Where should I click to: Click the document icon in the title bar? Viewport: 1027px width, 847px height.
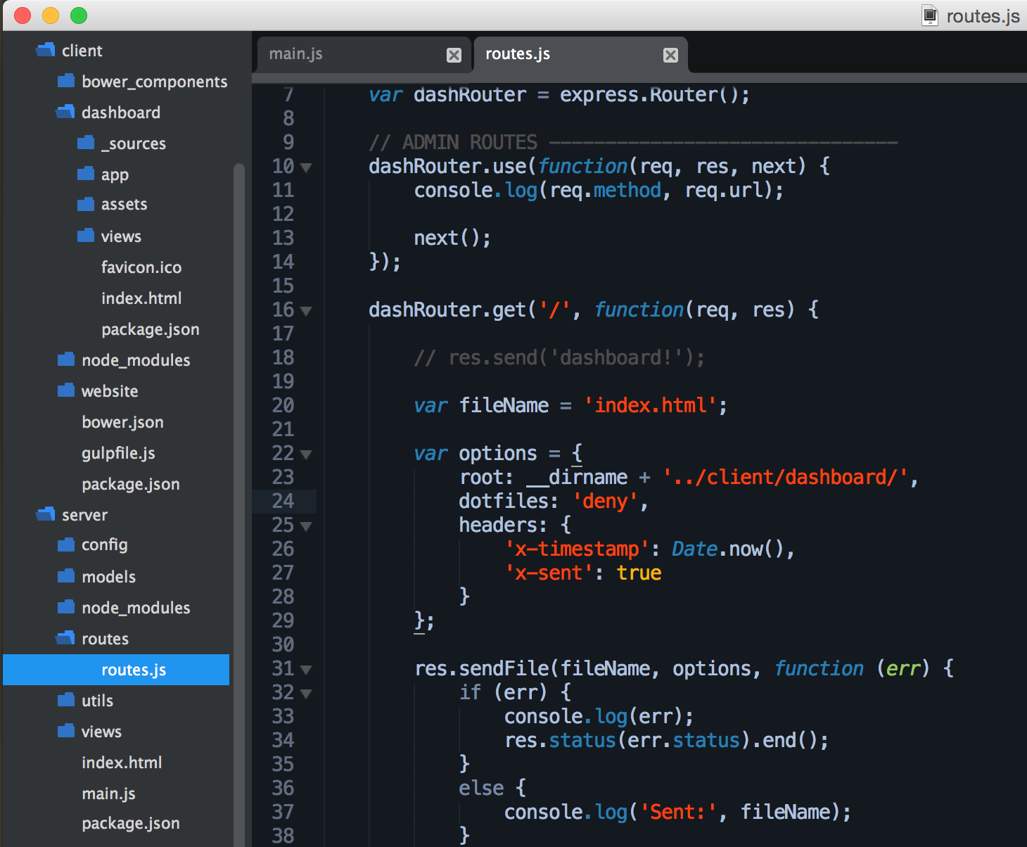click(930, 15)
